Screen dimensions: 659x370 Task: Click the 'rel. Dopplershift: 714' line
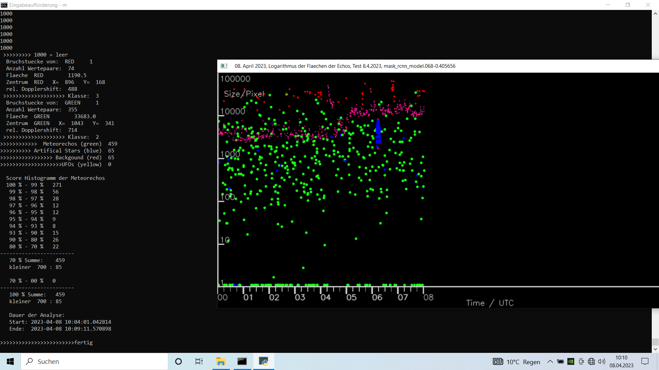pos(42,130)
